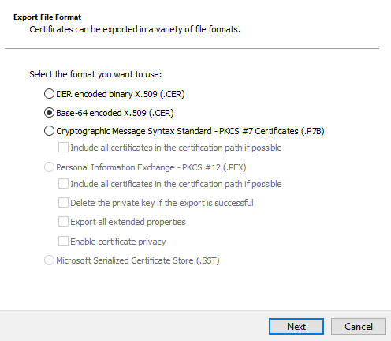
Task: Enable the 'Export all extended properties' checkbox
Action: (63, 222)
